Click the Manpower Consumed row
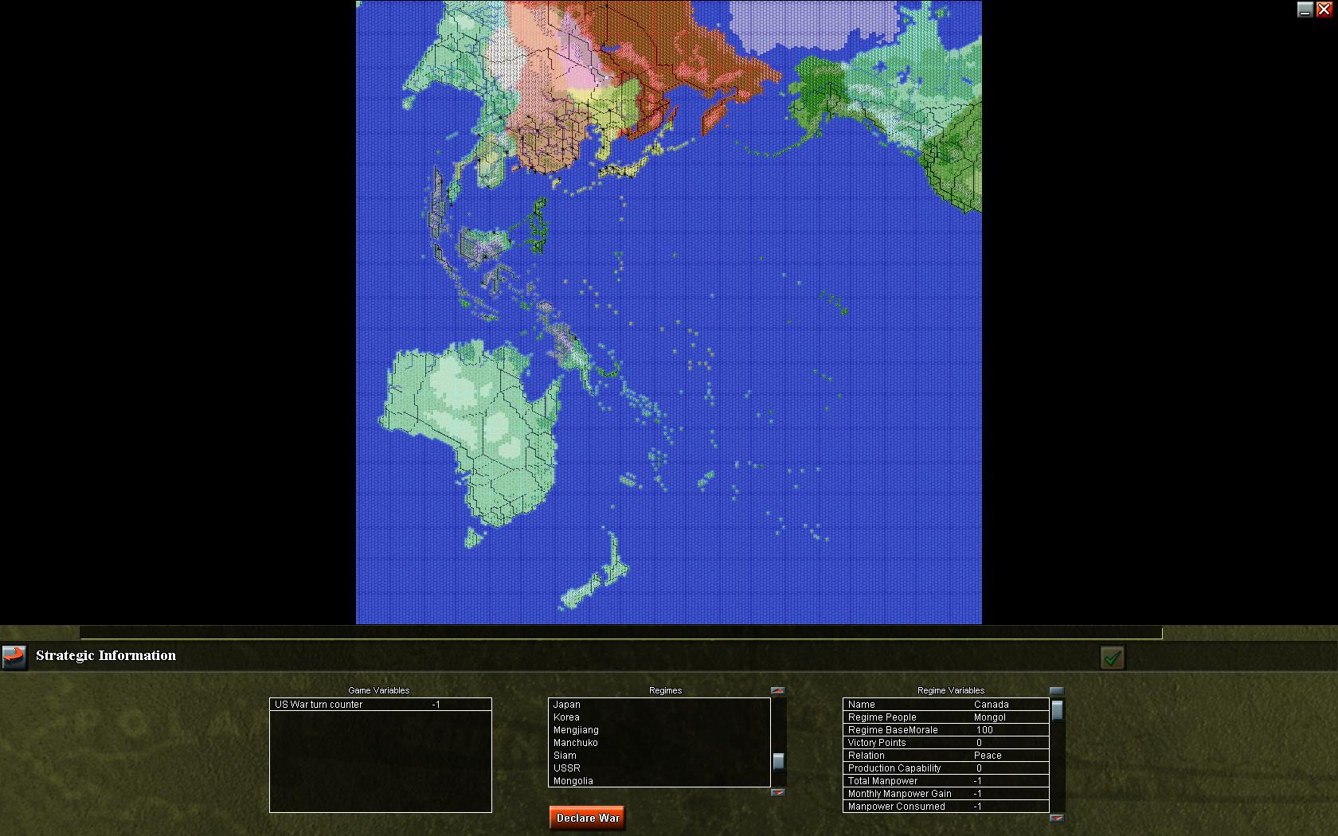The height and width of the screenshot is (836, 1338). coord(946,807)
